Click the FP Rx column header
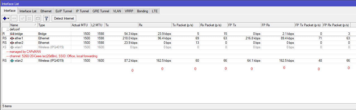This screenshot has height=110, width=356. 278,25
